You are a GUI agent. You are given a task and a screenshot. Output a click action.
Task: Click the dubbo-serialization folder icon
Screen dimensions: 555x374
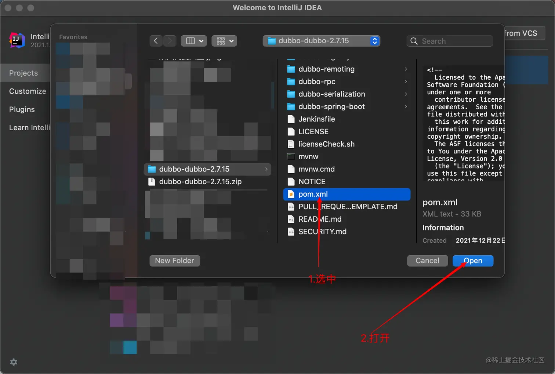pyautogui.click(x=291, y=94)
